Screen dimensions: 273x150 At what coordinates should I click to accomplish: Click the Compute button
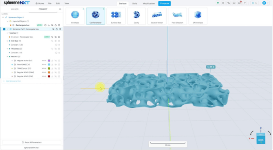[164, 4]
